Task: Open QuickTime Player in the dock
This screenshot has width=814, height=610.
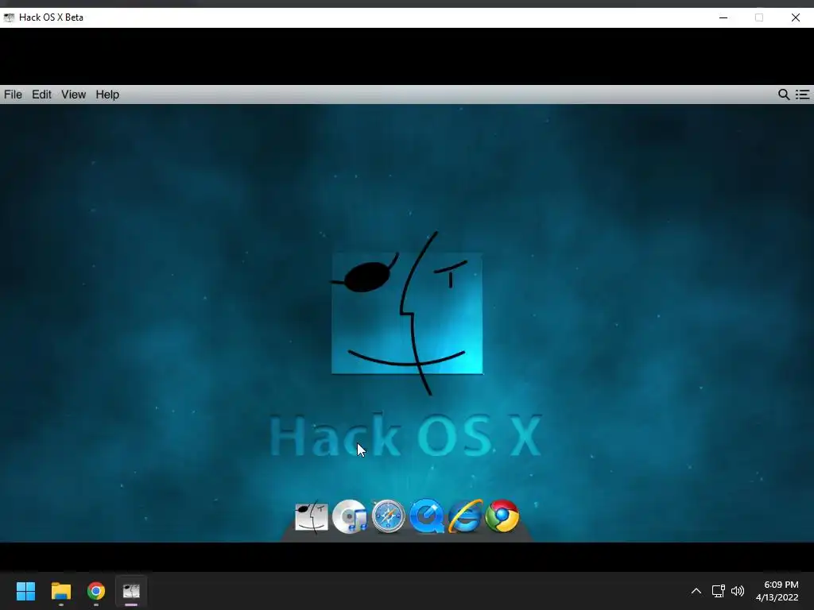Action: pos(426,516)
